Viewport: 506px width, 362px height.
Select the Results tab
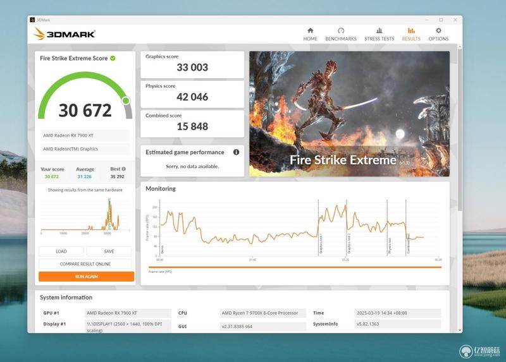(411, 34)
